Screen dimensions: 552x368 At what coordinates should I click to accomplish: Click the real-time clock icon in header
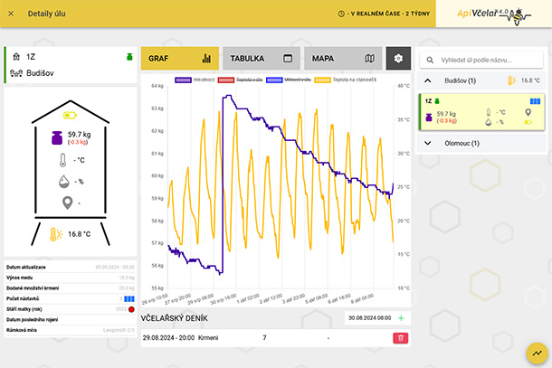coord(341,14)
